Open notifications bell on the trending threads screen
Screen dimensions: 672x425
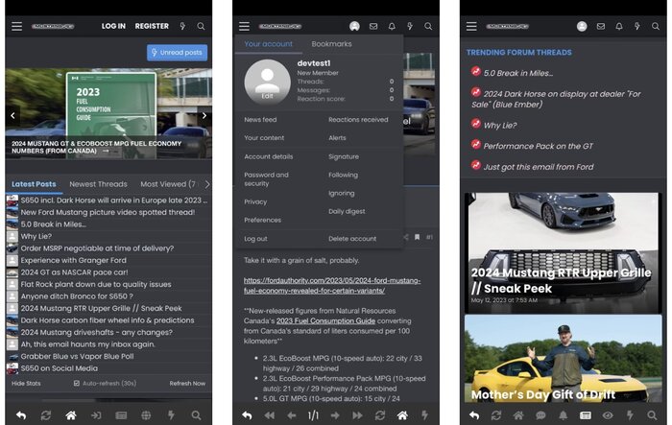click(x=619, y=26)
